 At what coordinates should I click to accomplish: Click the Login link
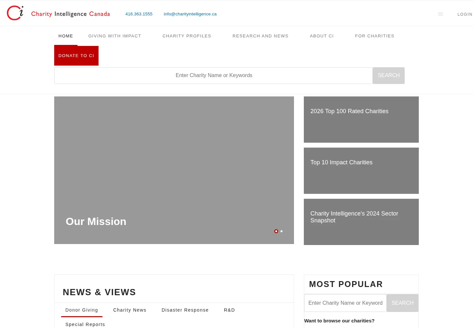pyautogui.click(x=465, y=14)
